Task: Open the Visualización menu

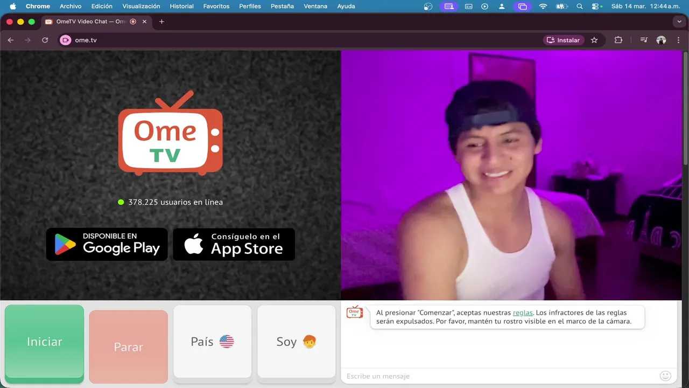Action: click(x=141, y=6)
